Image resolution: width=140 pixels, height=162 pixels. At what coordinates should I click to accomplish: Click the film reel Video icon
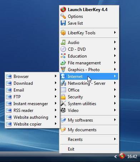point(63,111)
